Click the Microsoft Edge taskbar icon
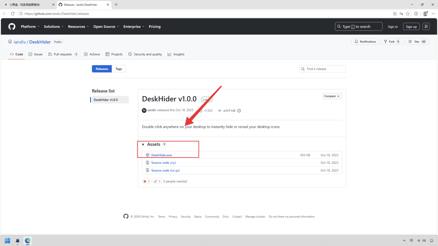This screenshot has width=438, height=246. [27, 241]
